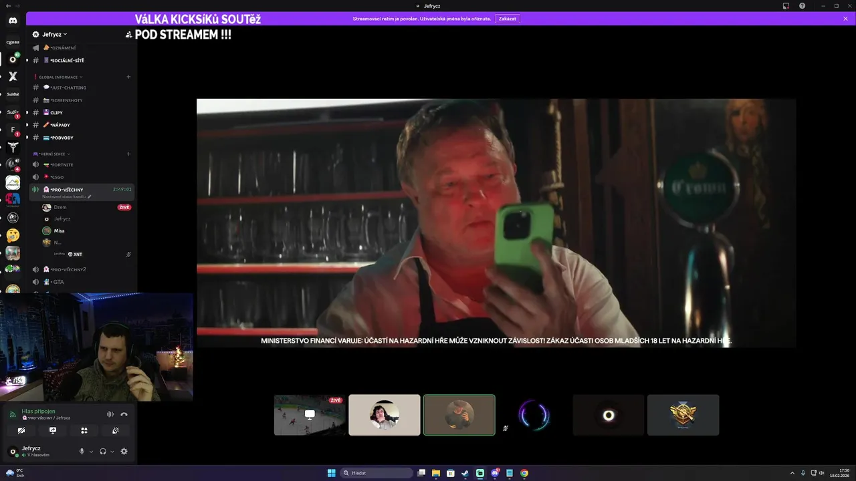Screen dimensions: 856x481
Task: Open Jefrycz user profile avatar in user panel
Action: [13, 452]
